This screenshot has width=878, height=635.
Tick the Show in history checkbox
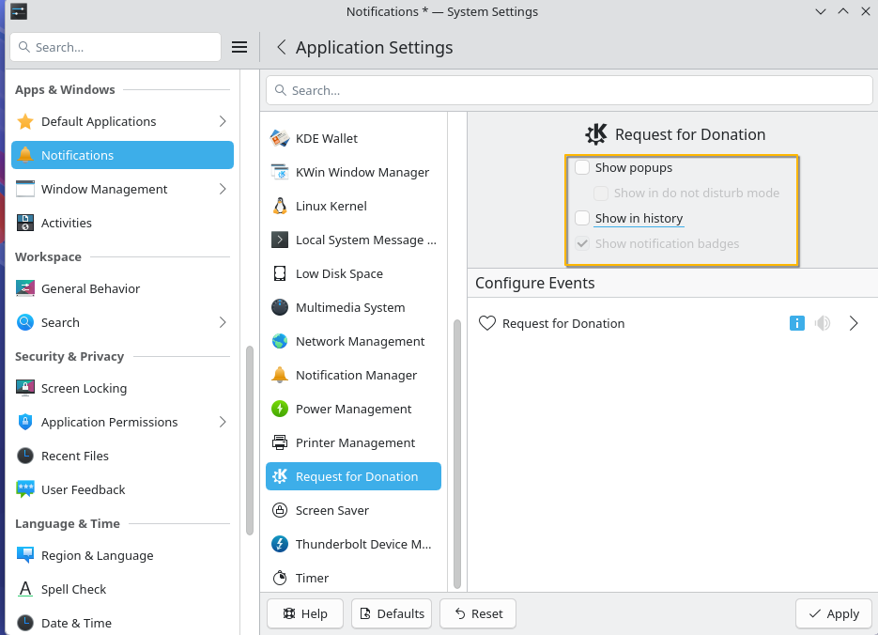tap(582, 218)
